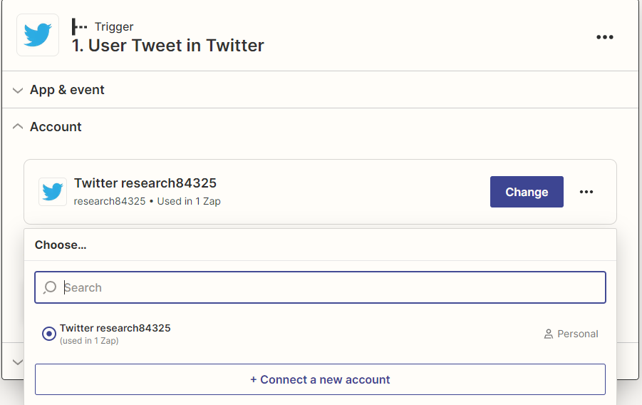Click the Twitter logo in the step header

click(x=38, y=35)
